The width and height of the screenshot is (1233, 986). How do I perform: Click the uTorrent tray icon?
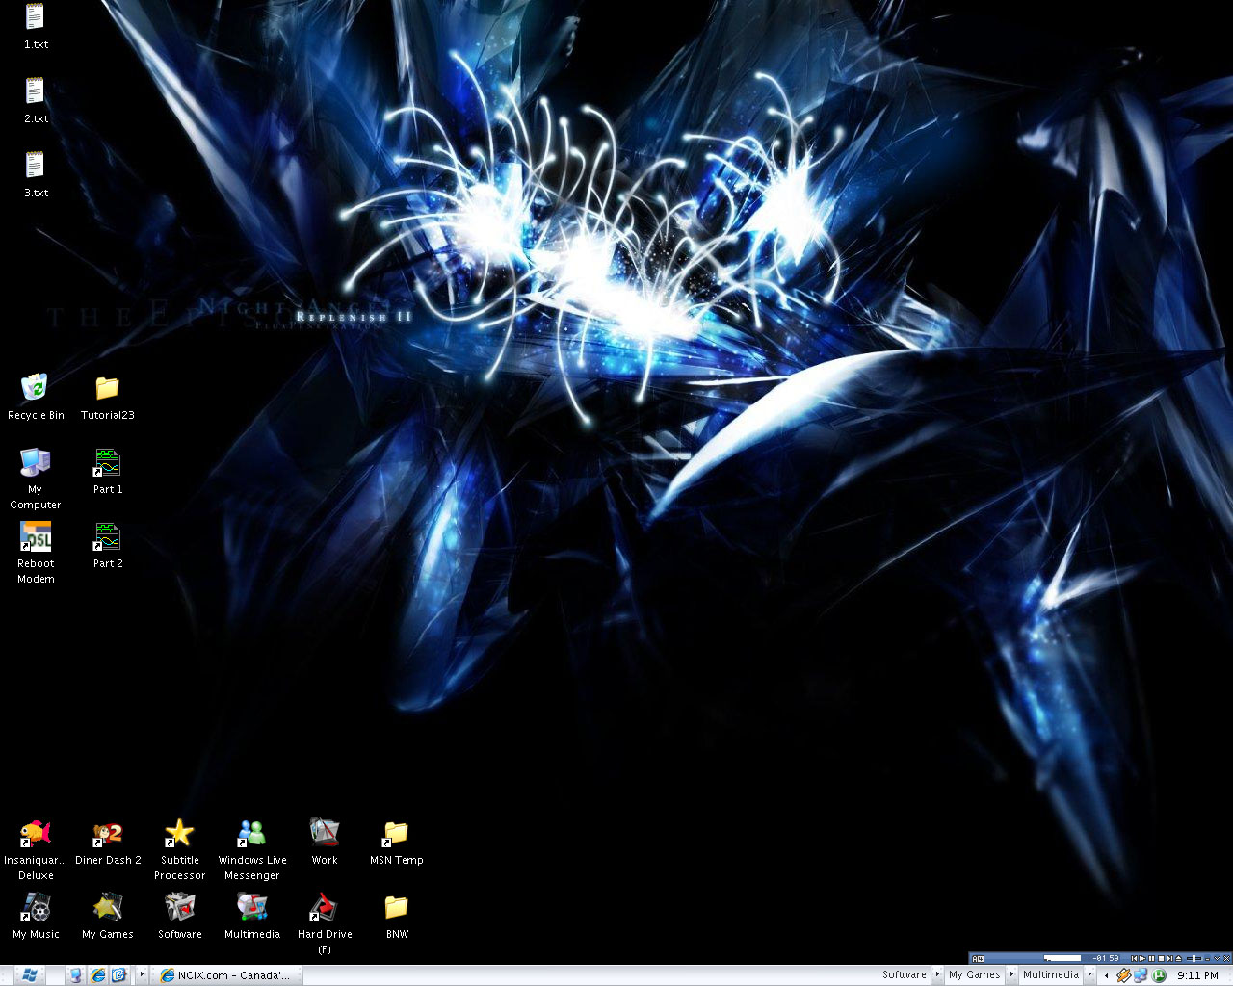coord(1159,975)
